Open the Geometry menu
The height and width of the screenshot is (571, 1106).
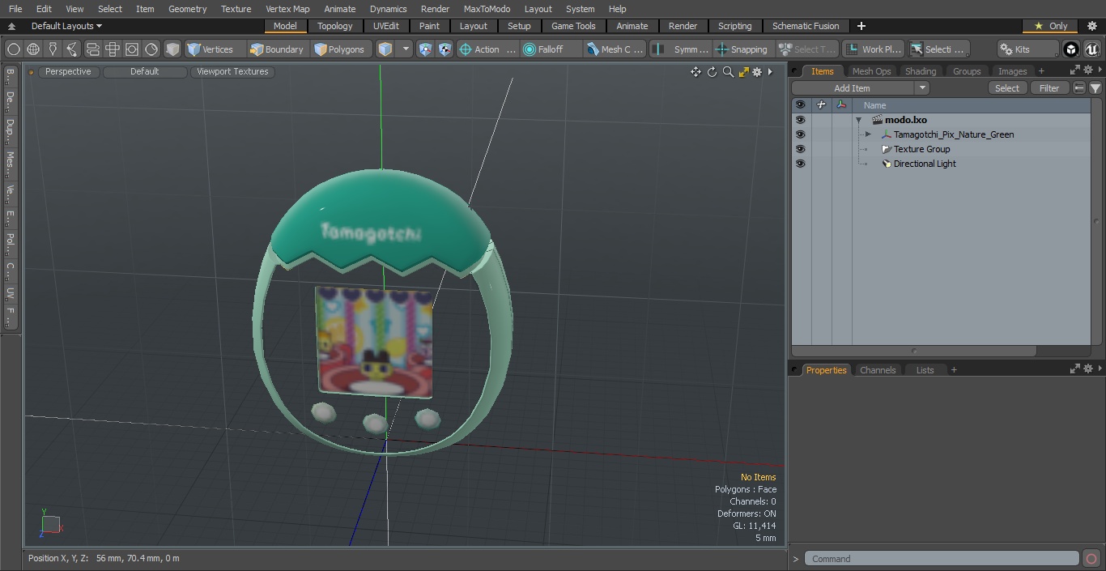tap(187, 9)
